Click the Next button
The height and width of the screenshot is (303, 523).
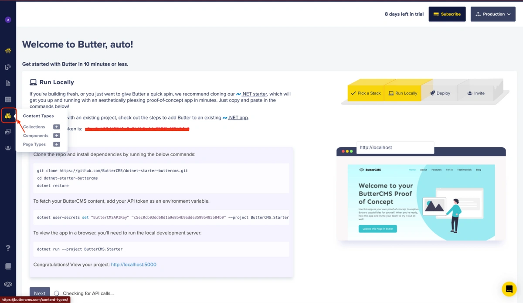click(x=40, y=293)
